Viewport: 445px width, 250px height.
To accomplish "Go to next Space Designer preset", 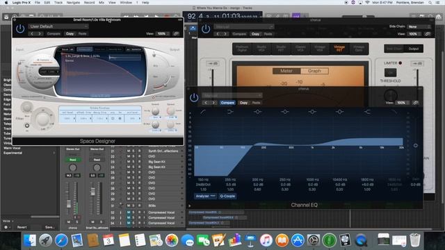I will [40, 34].
